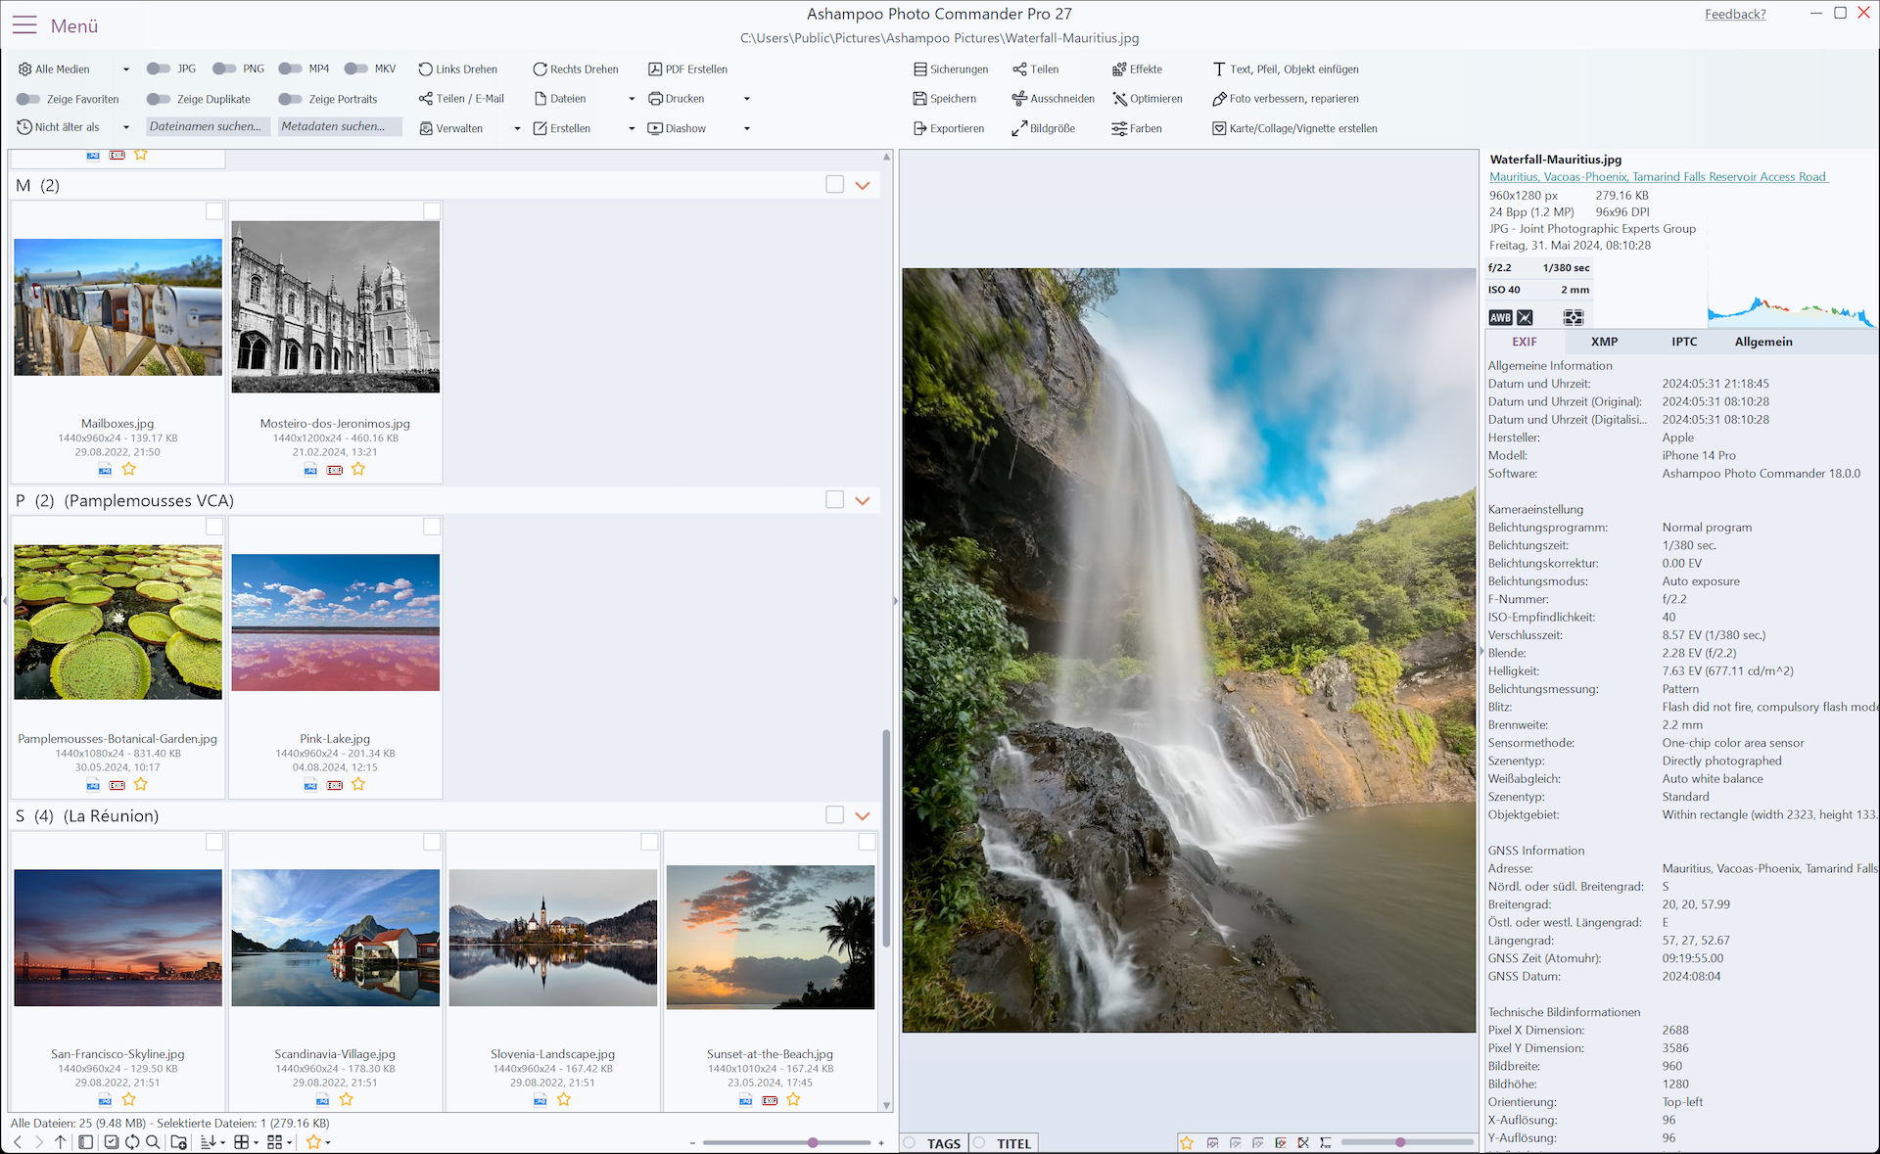Click the back navigation arrow in bottom toolbar
This screenshot has width=1880, height=1154.
18,1142
